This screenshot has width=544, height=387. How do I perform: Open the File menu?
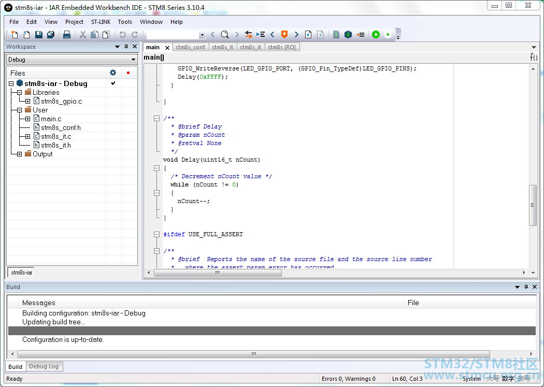pos(14,22)
